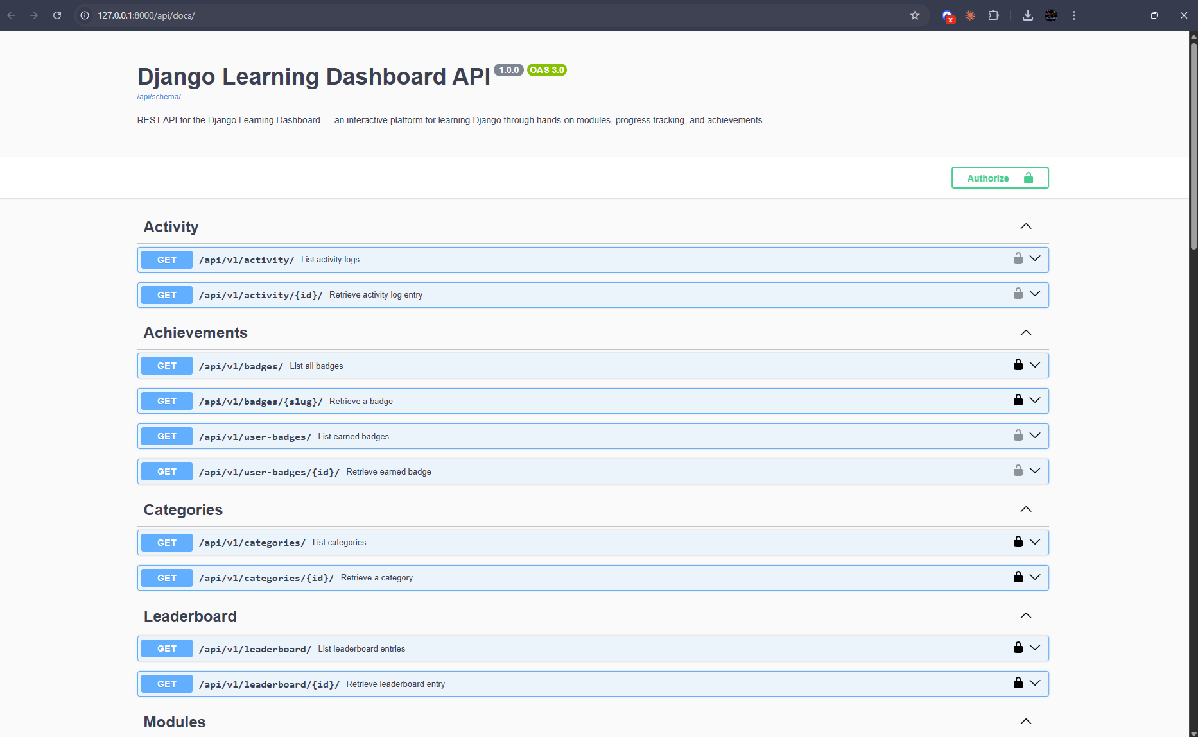Click the /api/v1/user-badges/{id}/ path

(x=269, y=472)
